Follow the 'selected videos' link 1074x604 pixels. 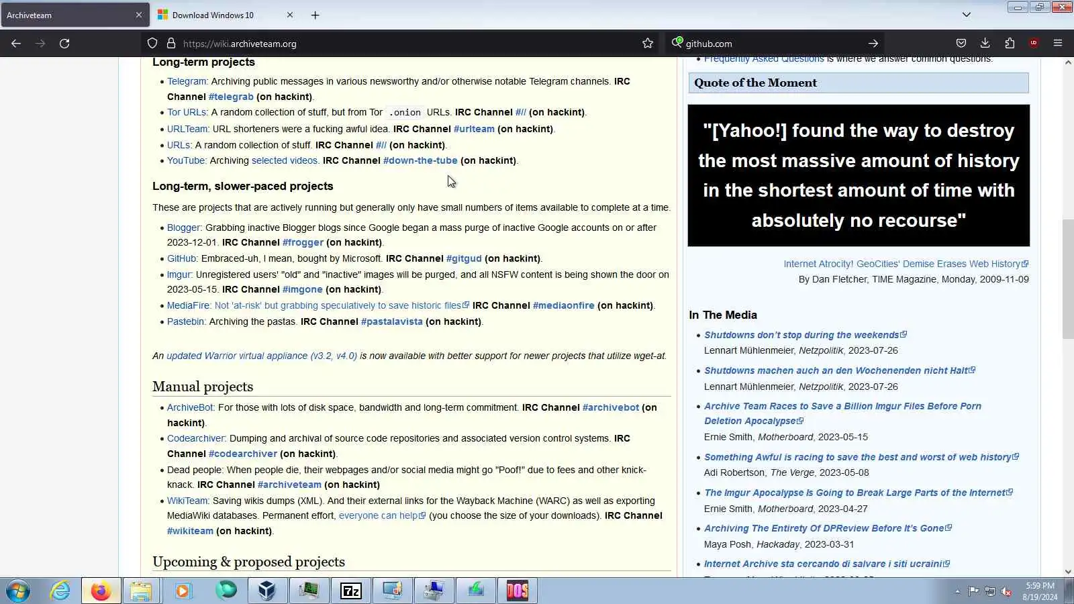coord(285,160)
